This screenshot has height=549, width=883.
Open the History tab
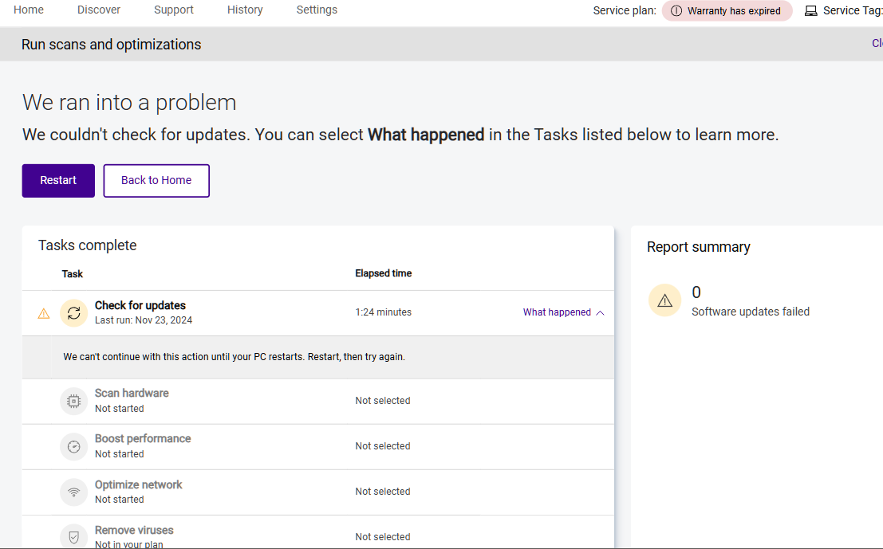click(245, 10)
